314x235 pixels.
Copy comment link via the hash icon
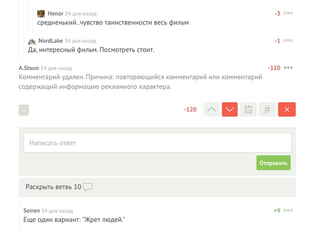(x=267, y=109)
